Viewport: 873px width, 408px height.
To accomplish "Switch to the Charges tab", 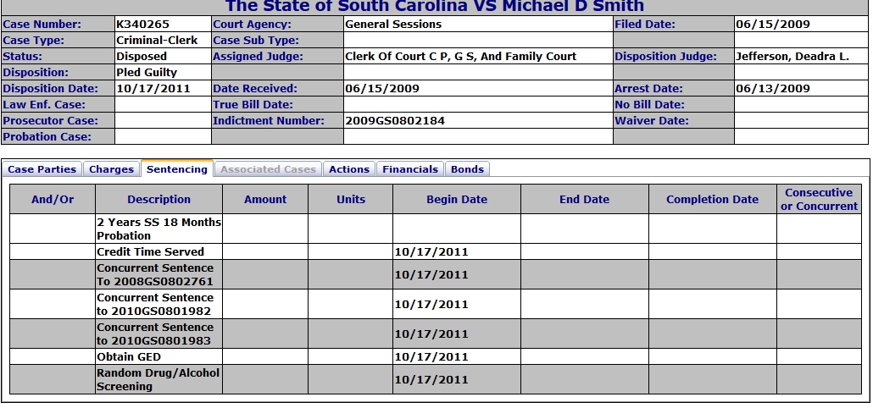I will pos(111,169).
